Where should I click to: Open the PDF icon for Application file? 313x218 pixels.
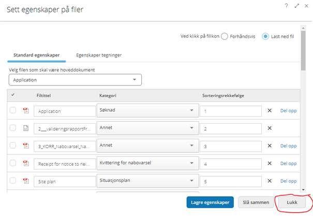coord(26,110)
